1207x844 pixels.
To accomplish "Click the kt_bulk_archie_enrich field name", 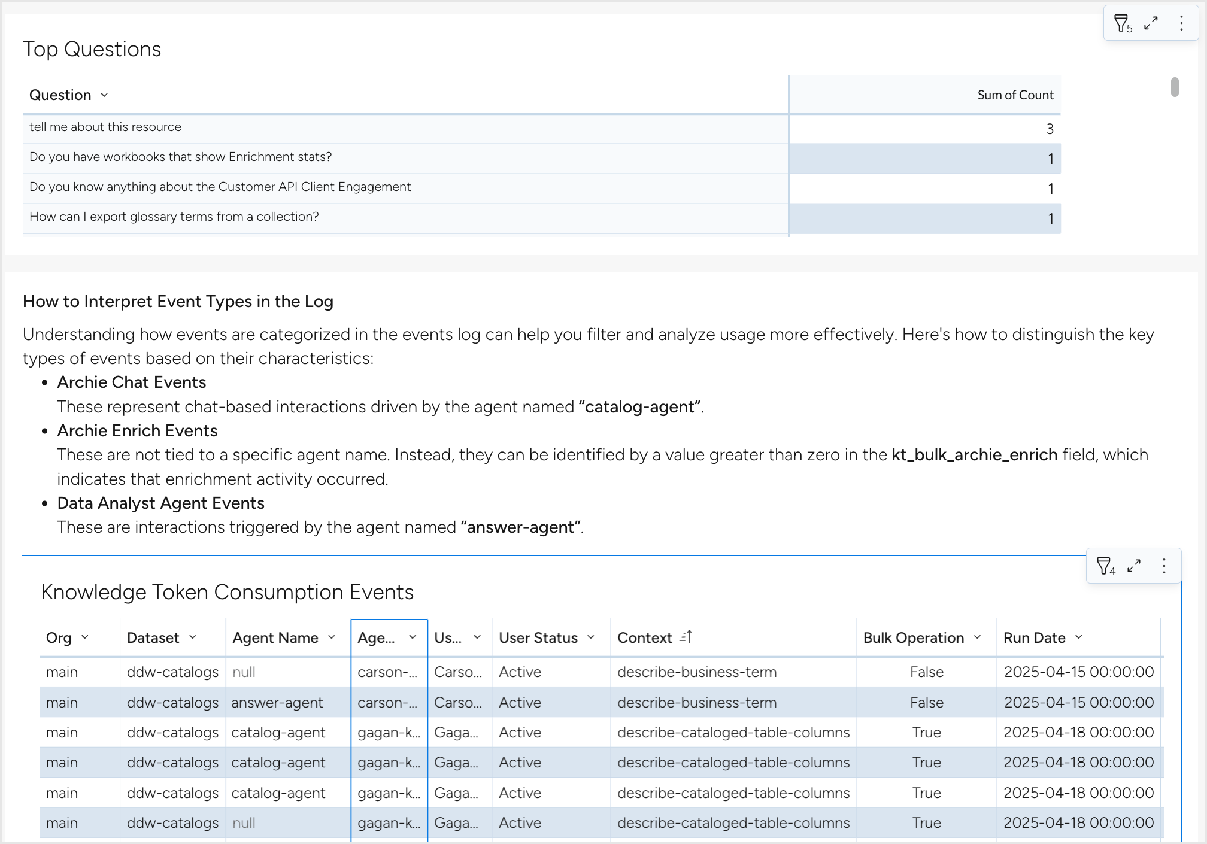I will [x=975, y=455].
